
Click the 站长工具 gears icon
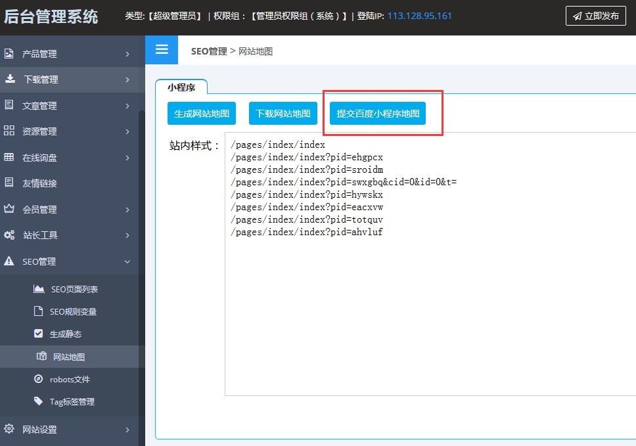[9, 234]
